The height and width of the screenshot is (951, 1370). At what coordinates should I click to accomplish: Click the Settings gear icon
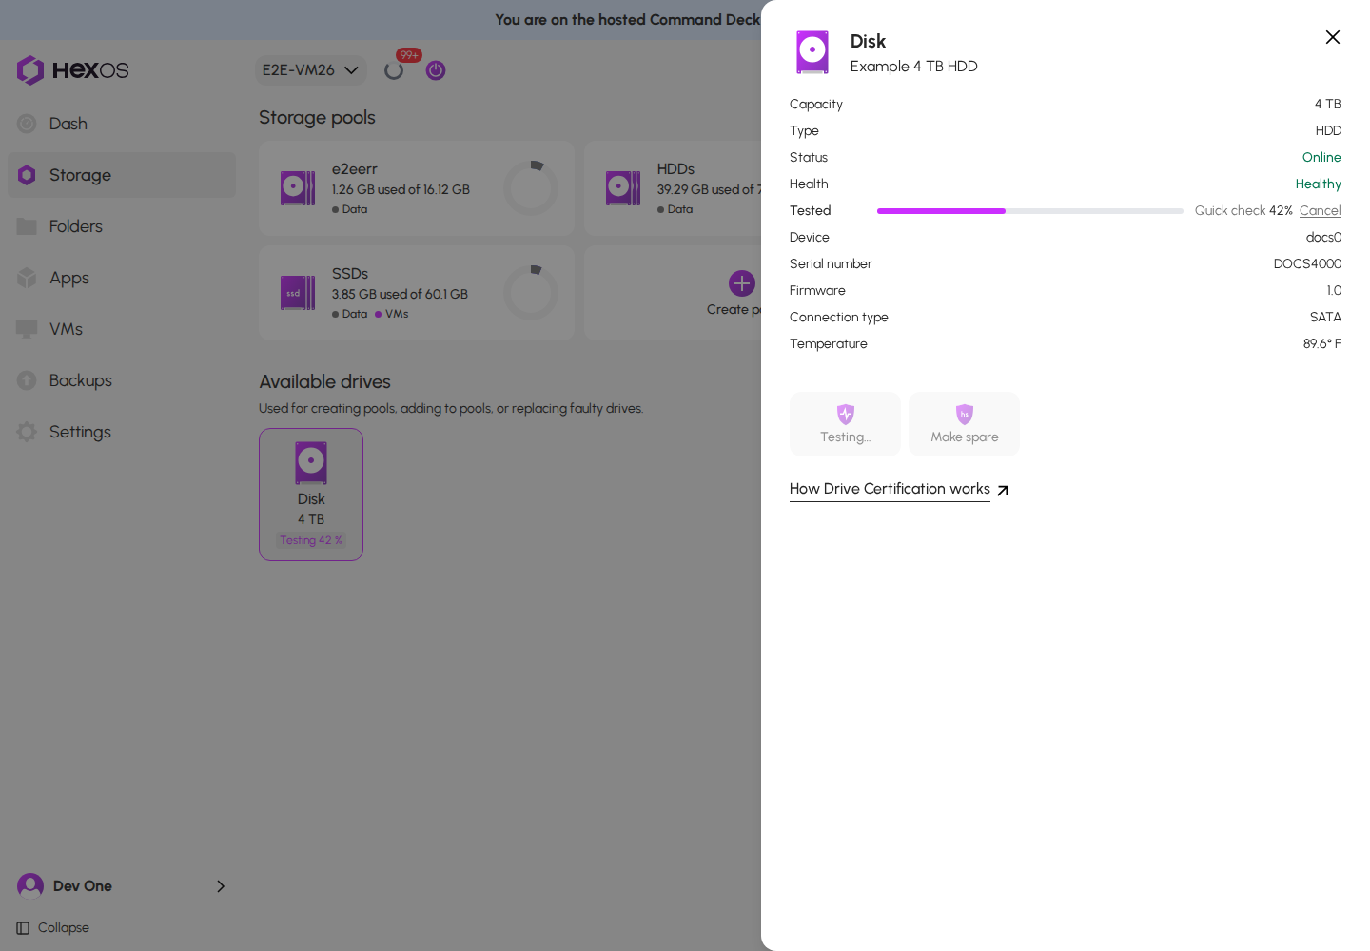[27, 432]
